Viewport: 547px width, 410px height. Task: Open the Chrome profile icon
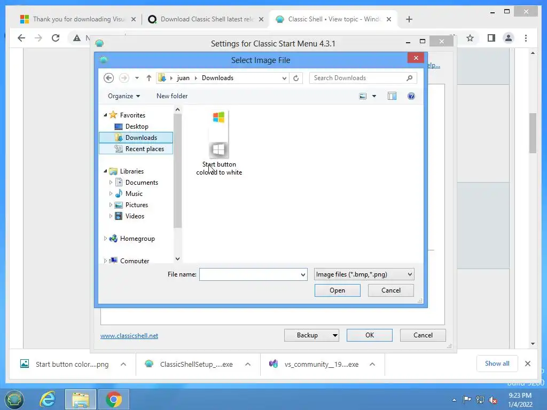[509, 38]
